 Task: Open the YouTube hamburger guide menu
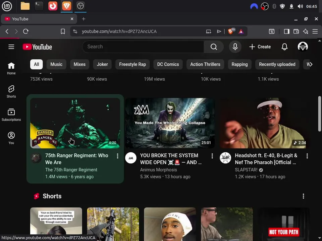[x=11, y=47]
